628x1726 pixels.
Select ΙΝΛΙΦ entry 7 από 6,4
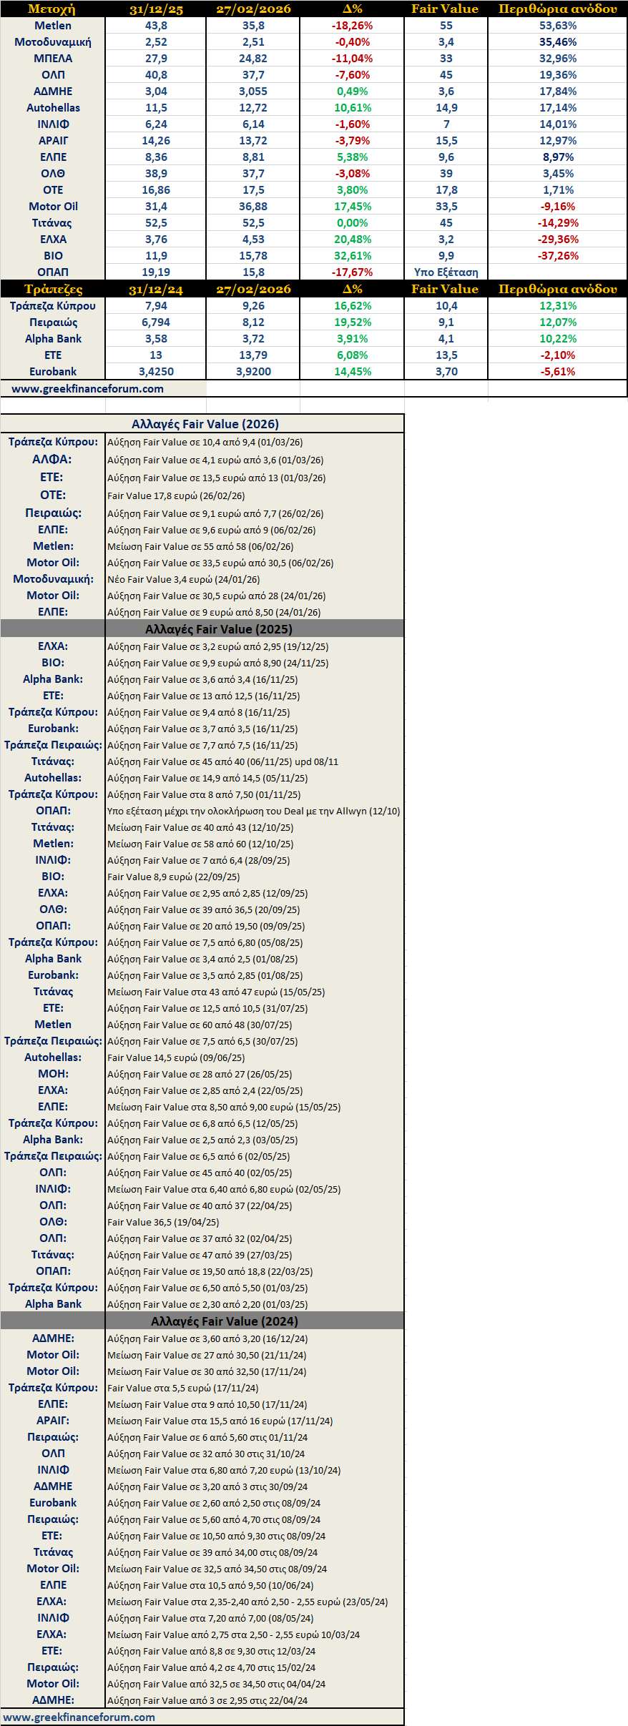point(198,861)
